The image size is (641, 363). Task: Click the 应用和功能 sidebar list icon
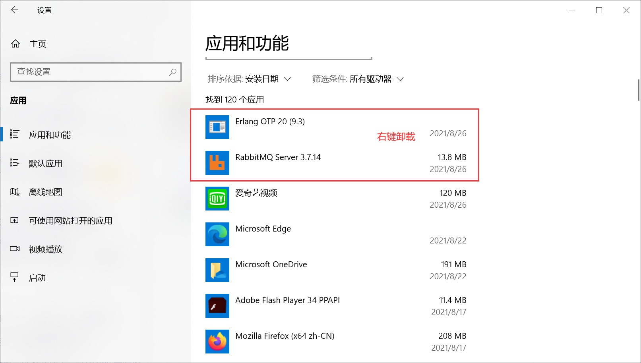(14, 134)
